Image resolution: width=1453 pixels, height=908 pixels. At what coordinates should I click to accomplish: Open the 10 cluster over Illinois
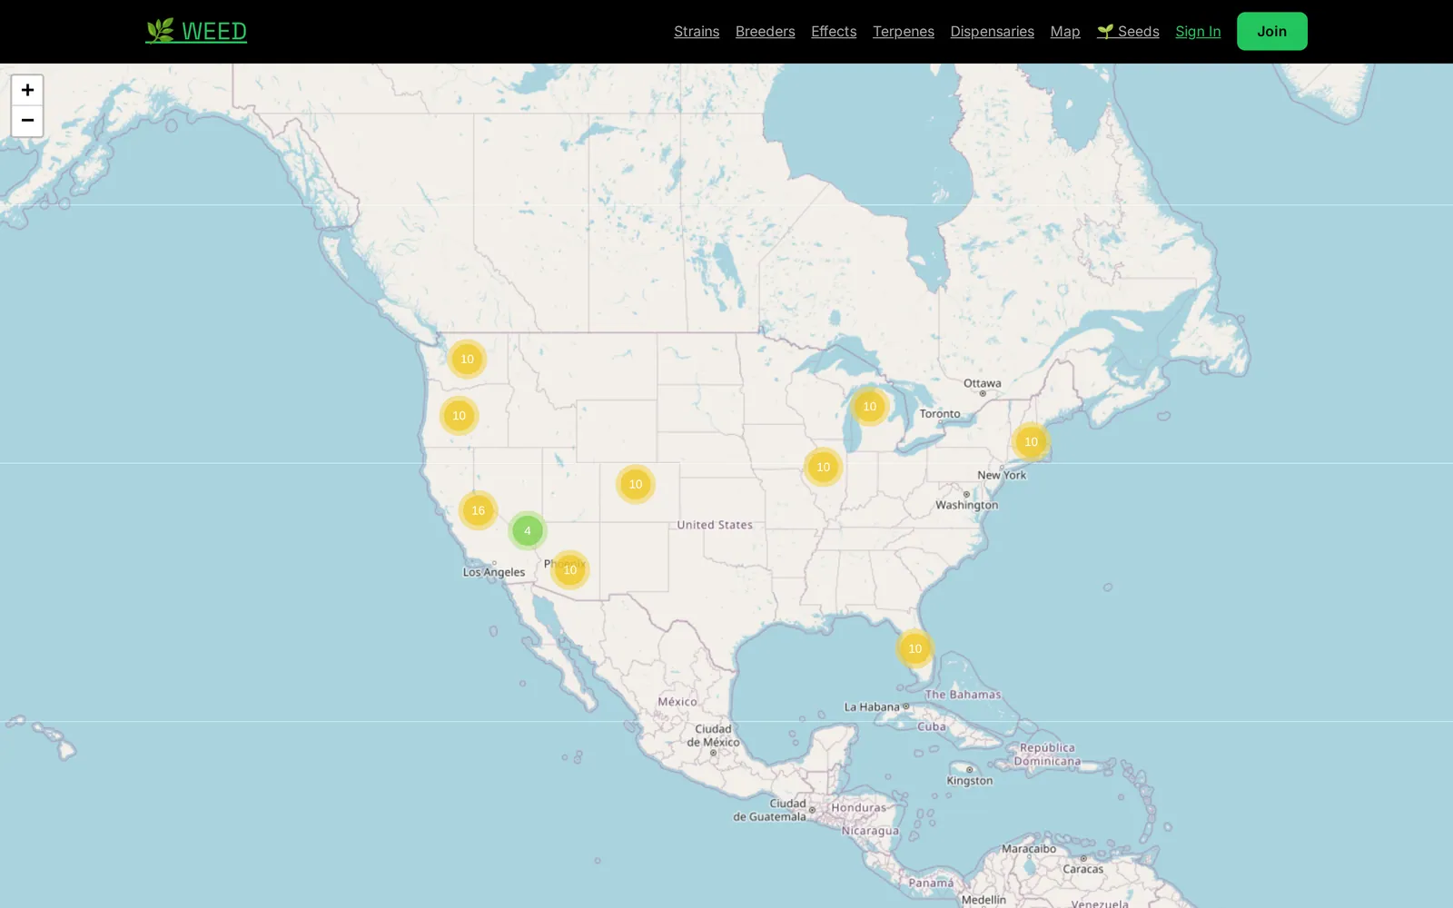823,467
